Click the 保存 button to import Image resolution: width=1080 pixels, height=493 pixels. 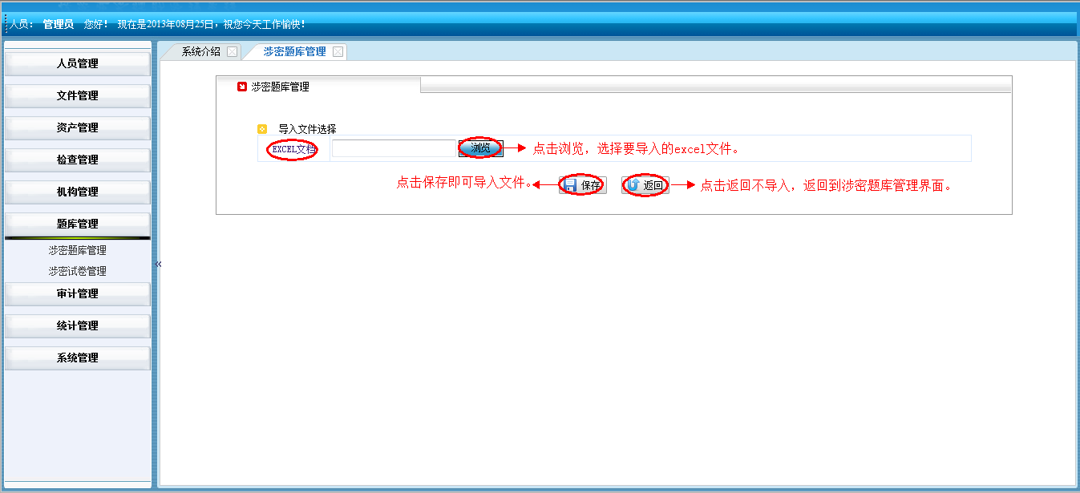[x=583, y=185]
